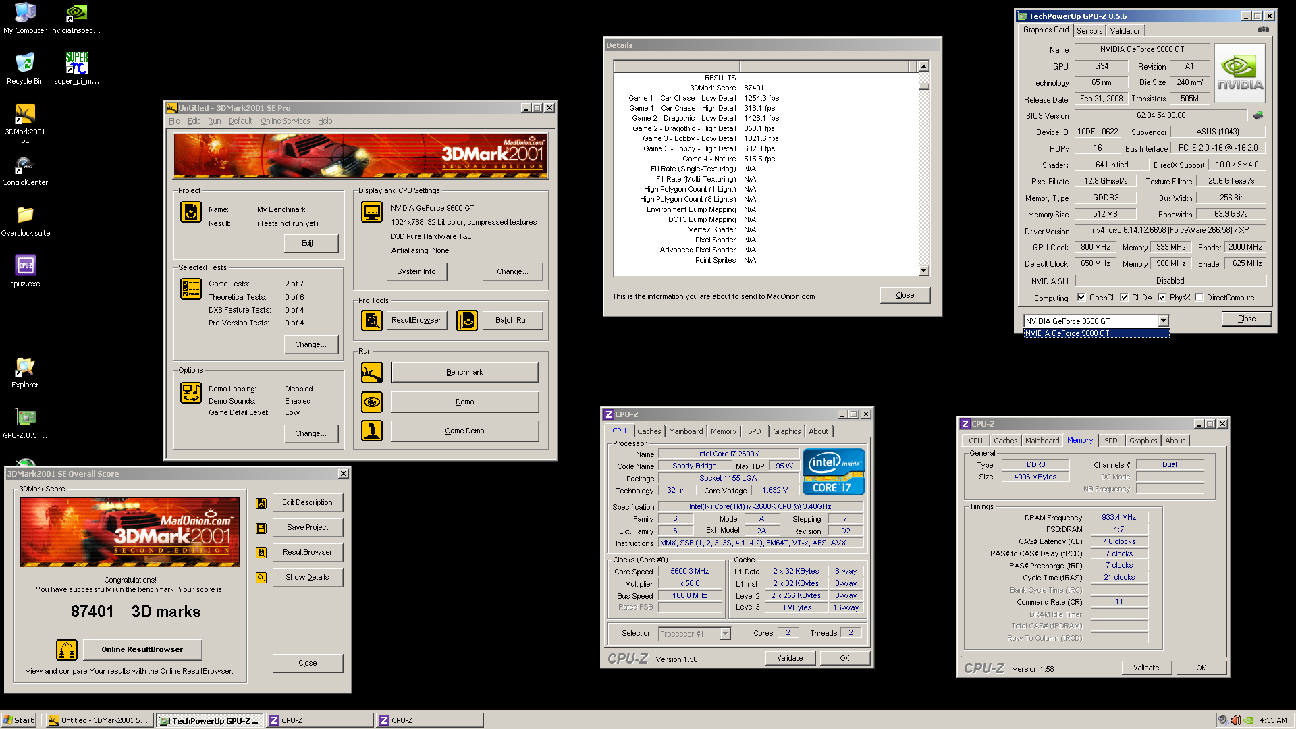Screen dimensions: 1296x729
Task: Open the About tab in CPU-Z Memory window
Action: (1174, 441)
